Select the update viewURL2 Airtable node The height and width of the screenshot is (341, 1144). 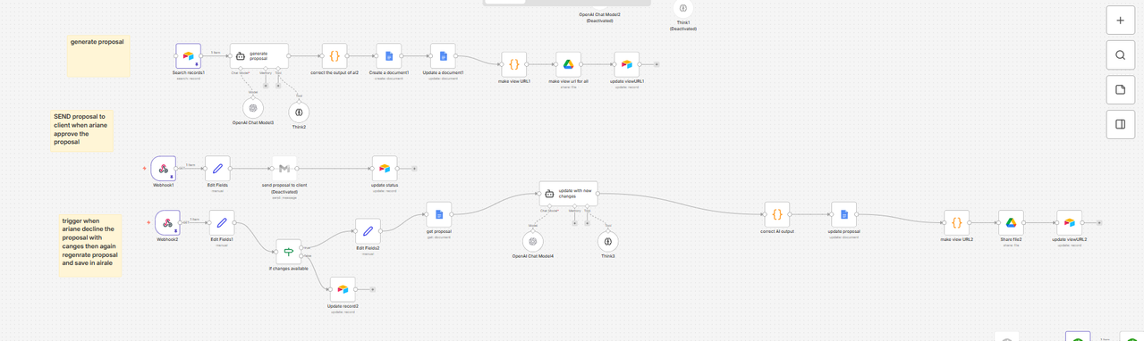coord(1069,222)
